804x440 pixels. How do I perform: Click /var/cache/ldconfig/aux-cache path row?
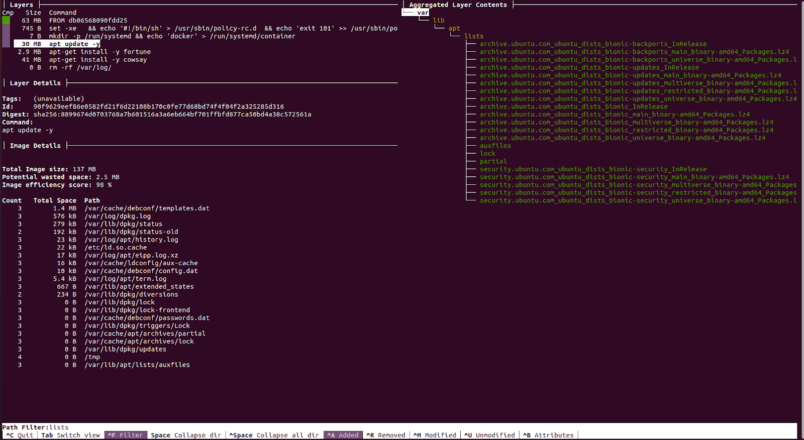[108, 263]
